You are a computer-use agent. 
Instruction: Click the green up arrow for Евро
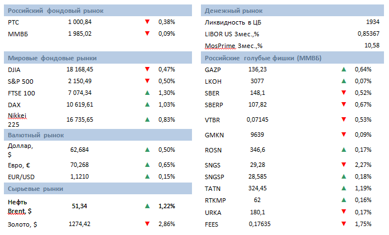tap(147, 165)
